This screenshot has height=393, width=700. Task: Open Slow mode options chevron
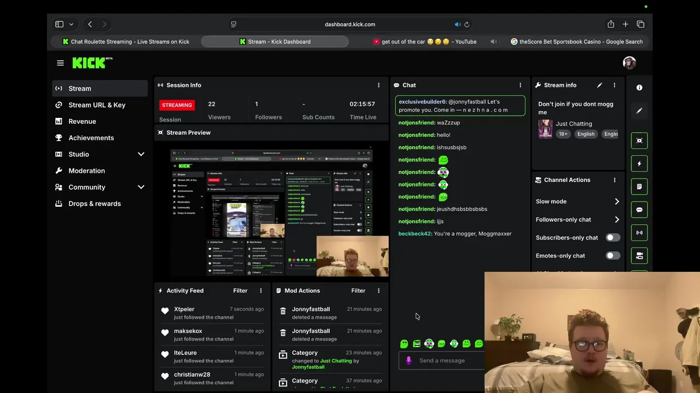pos(617,201)
